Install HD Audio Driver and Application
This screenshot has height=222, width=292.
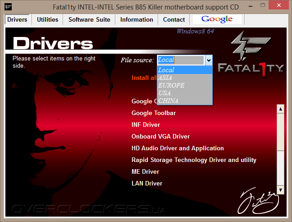pos(178,148)
